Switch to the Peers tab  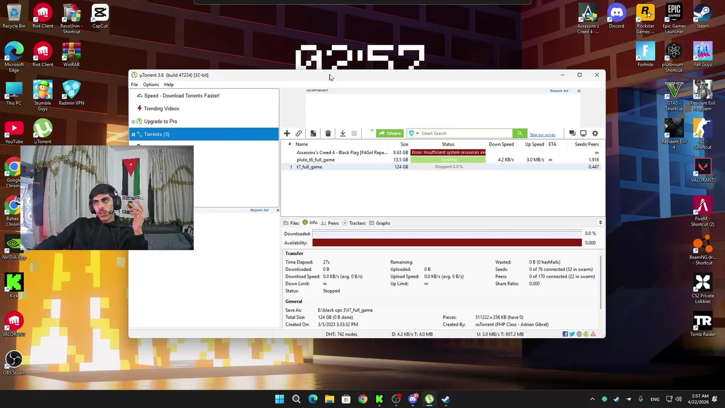(330, 223)
